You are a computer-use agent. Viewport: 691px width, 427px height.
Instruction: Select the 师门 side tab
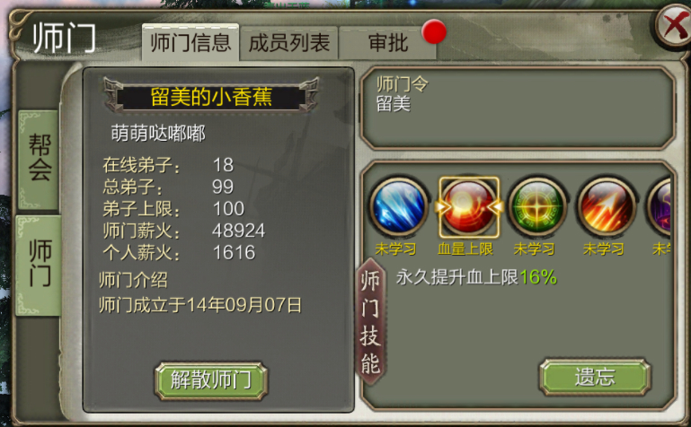click(39, 266)
